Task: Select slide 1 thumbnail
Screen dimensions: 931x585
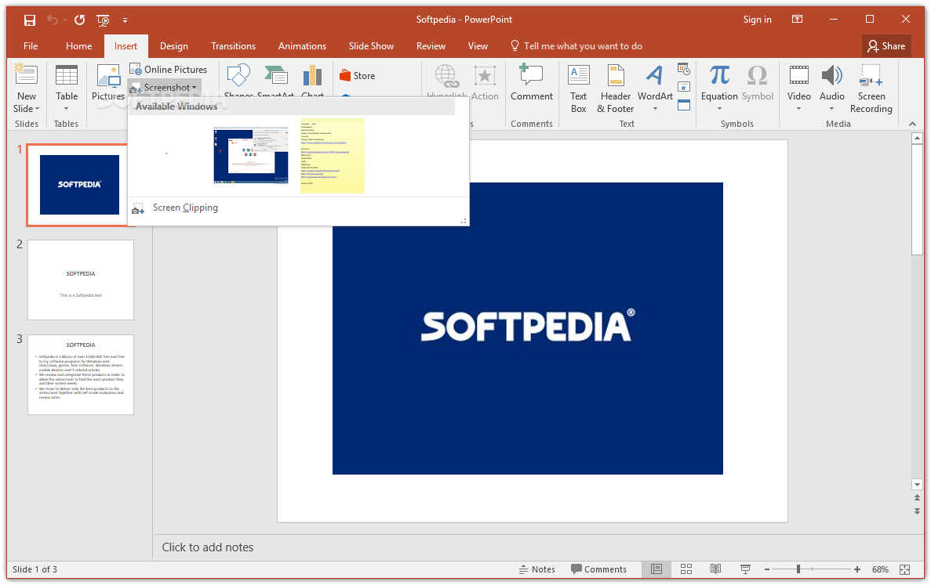Action: click(x=79, y=185)
